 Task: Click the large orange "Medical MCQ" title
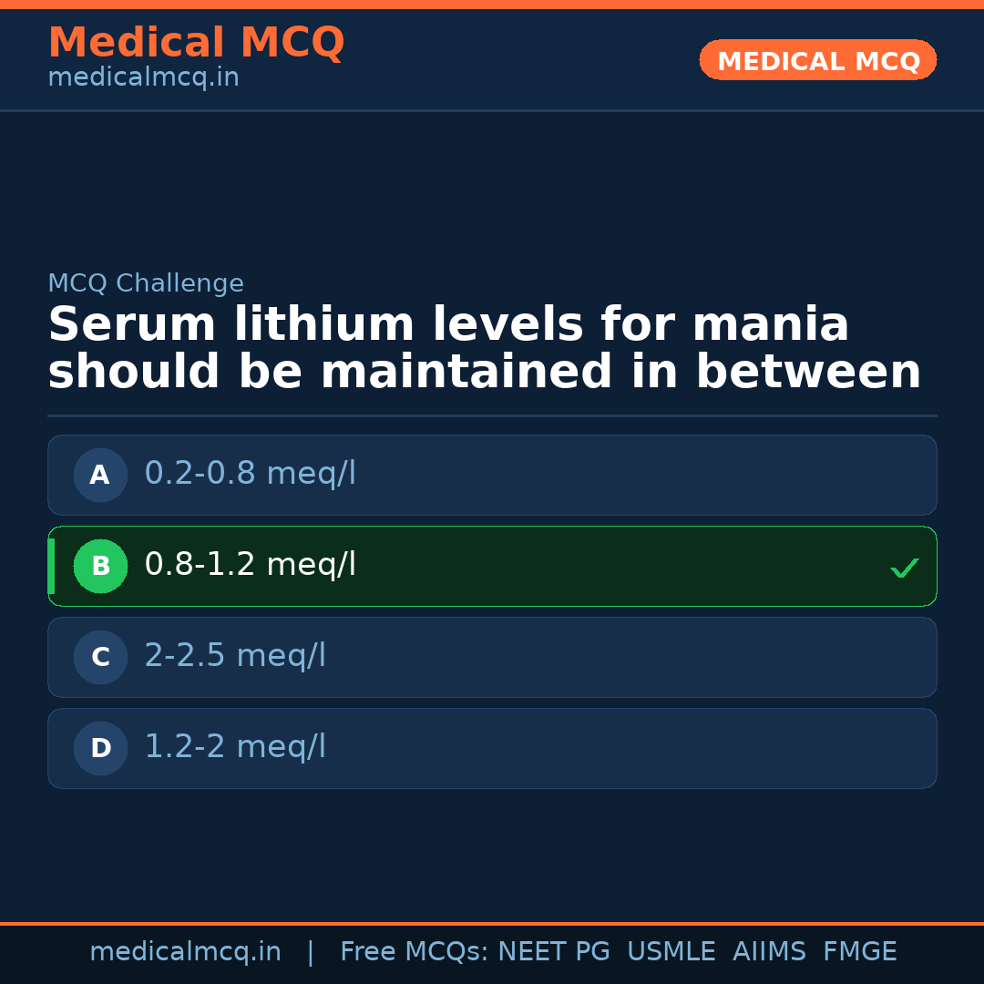pyautogui.click(x=196, y=43)
